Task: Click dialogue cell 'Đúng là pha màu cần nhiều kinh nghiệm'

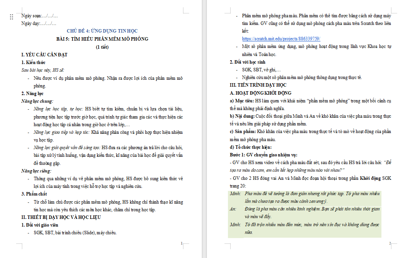Action: point(312,213)
